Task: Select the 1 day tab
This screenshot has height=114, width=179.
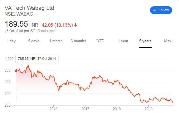Action: [11, 41]
